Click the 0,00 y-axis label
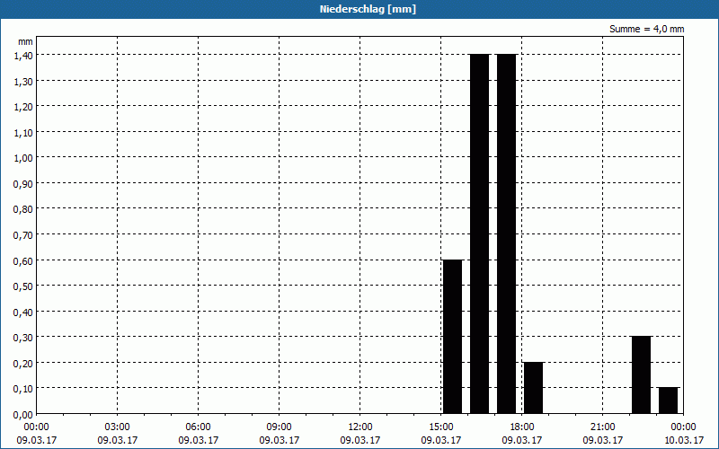The height and width of the screenshot is (449, 719). click(23, 415)
